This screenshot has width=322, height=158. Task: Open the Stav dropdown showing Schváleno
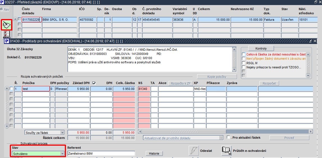(38, 154)
